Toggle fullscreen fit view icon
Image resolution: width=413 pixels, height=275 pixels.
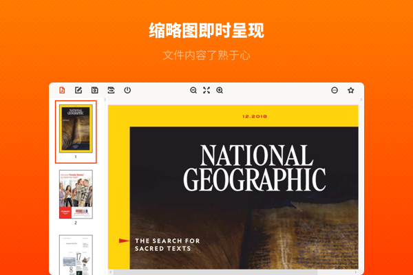(206, 90)
